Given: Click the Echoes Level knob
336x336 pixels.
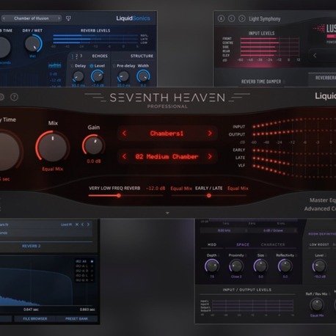Looking at the screenshot, I should 98,76.
